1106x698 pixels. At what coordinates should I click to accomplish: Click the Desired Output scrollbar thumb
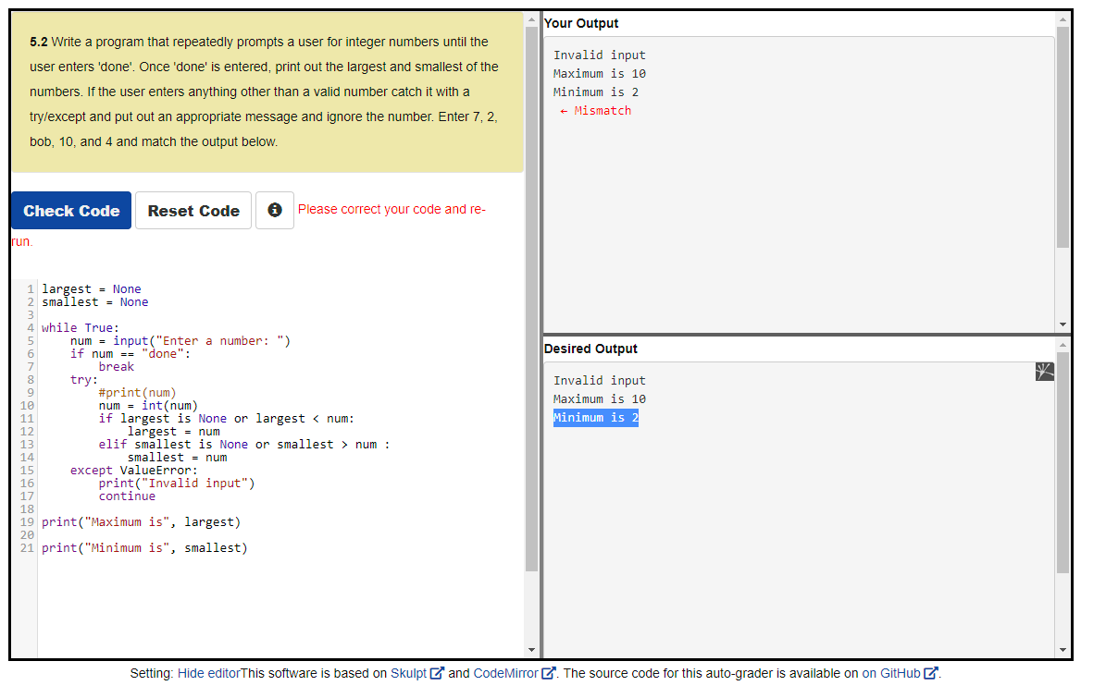(1063, 463)
